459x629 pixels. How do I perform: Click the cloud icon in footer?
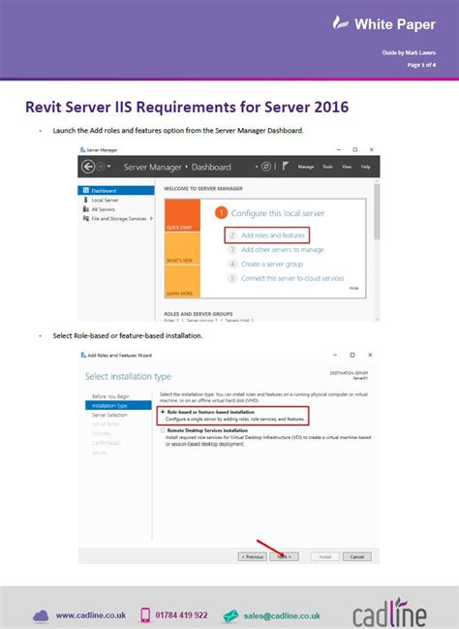coord(41,615)
